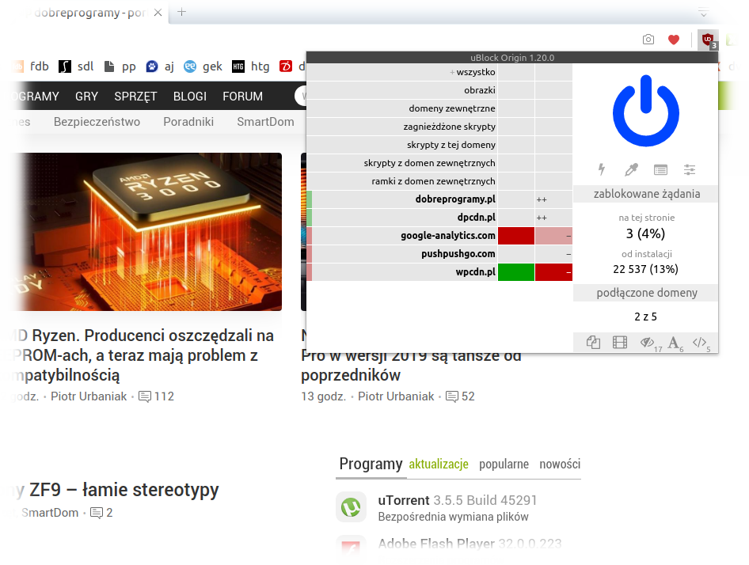Open the 'gek' bookmark
The height and width of the screenshot is (565, 749).
pos(203,66)
